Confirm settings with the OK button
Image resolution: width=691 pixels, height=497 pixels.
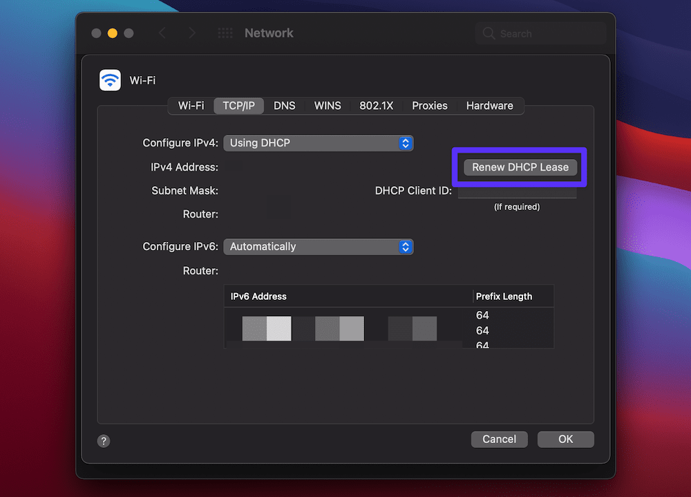(565, 439)
